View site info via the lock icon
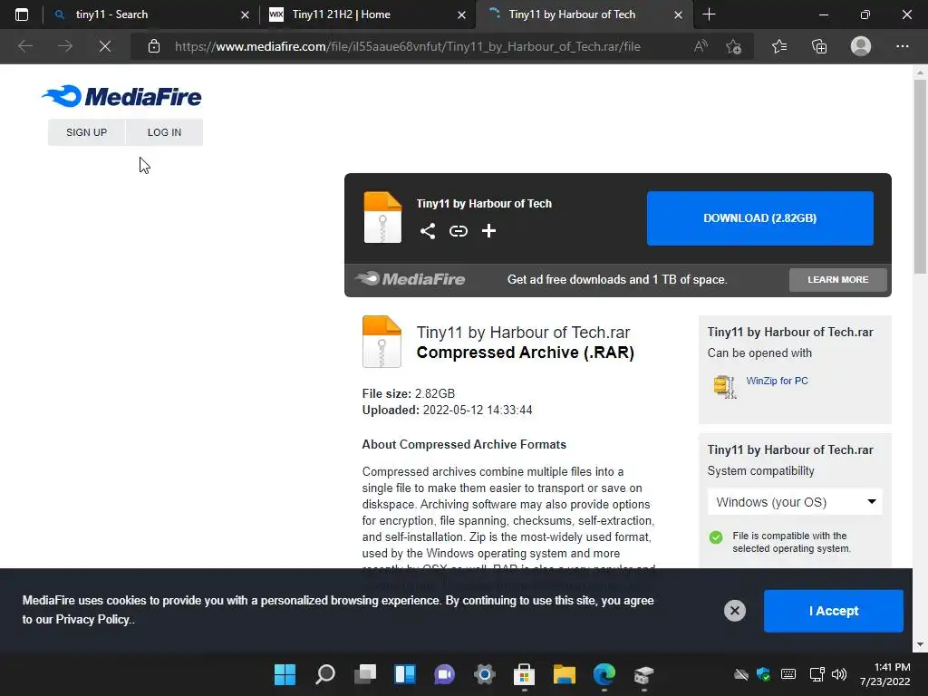 (154, 46)
